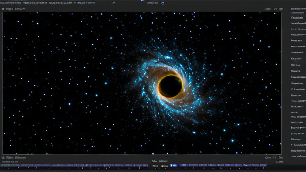306x172 pixels.
Task: Open the status label beside the purple circle icon
Action: [153, 3]
